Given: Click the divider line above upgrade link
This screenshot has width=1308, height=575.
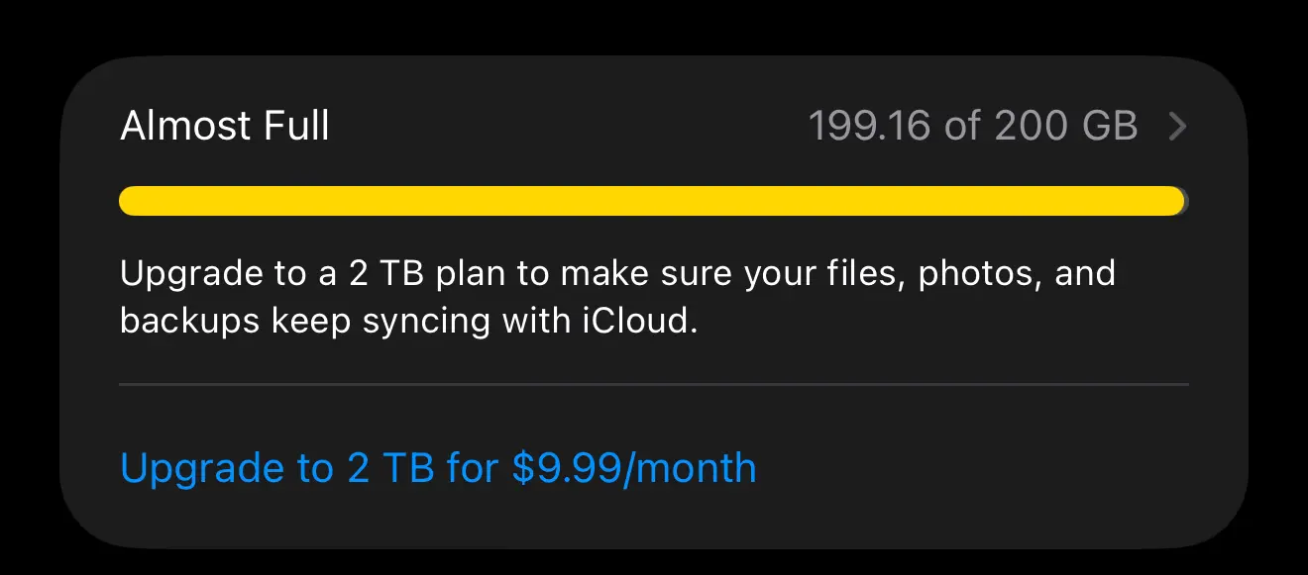Looking at the screenshot, I should click(654, 384).
